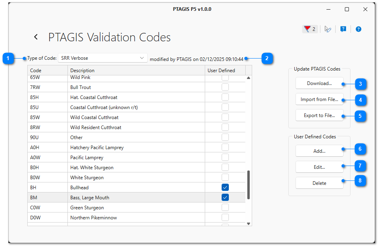Click code cell 'BH'
This screenshot has width=379, height=247.
[x=48, y=187]
